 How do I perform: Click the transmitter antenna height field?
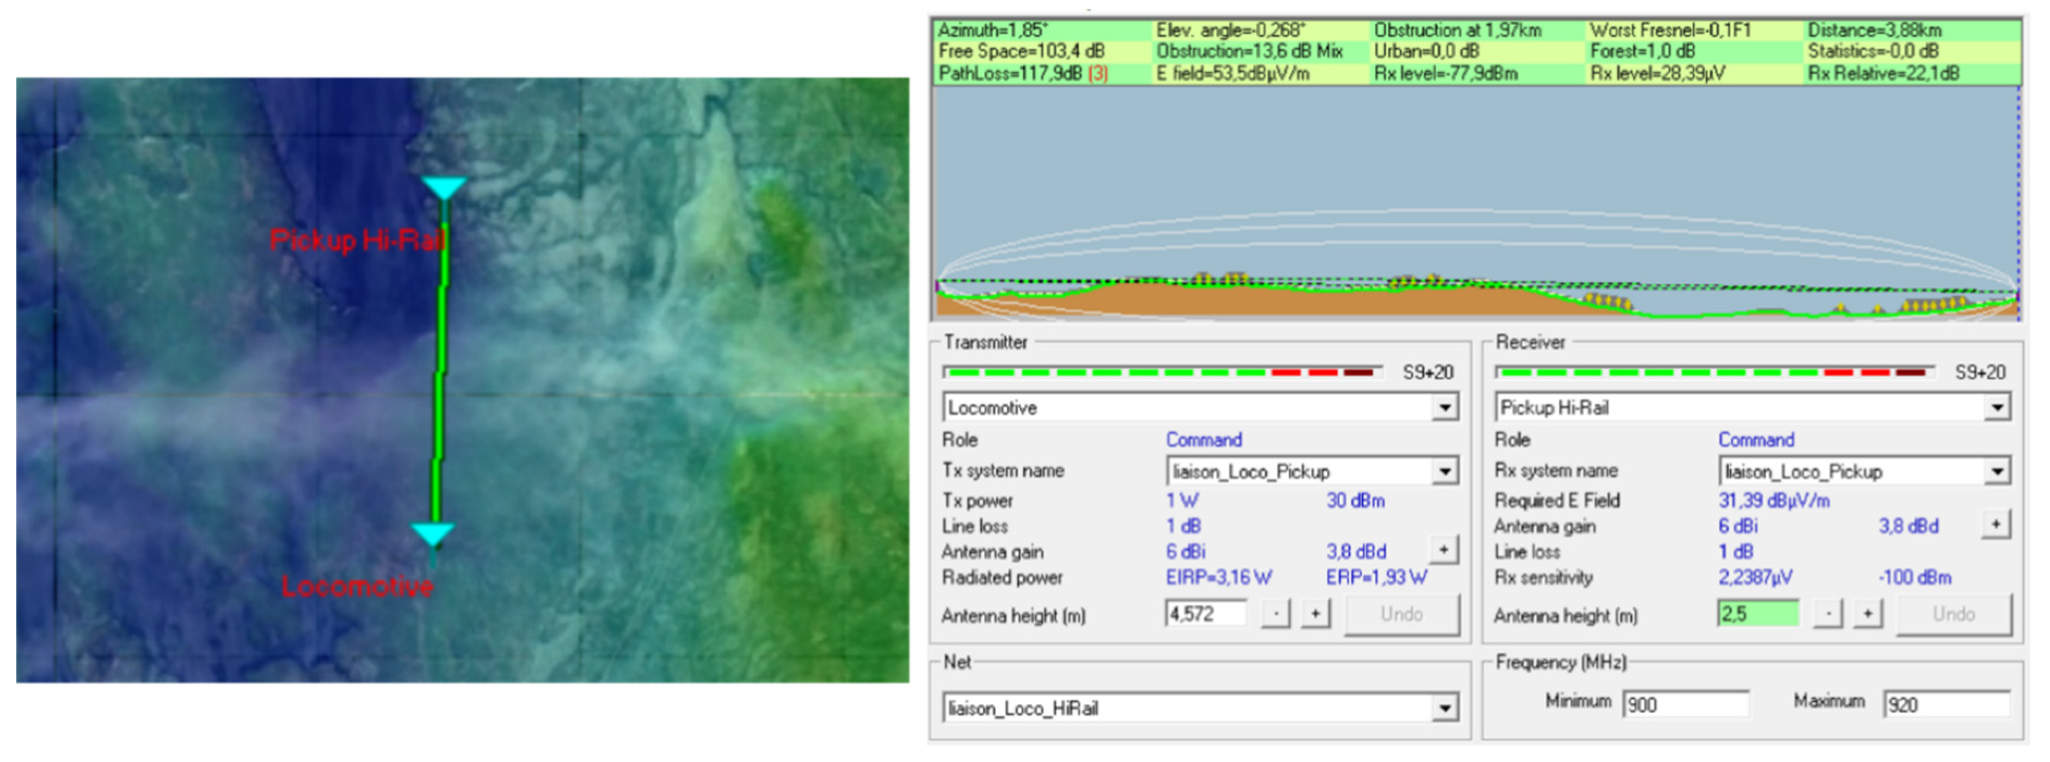[x=1205, y=614]
